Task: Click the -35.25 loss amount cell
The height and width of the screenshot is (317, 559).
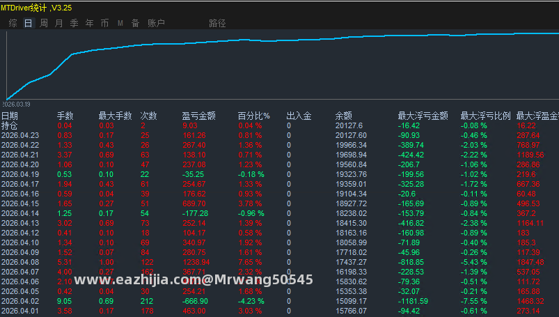Action: point(193,174)
